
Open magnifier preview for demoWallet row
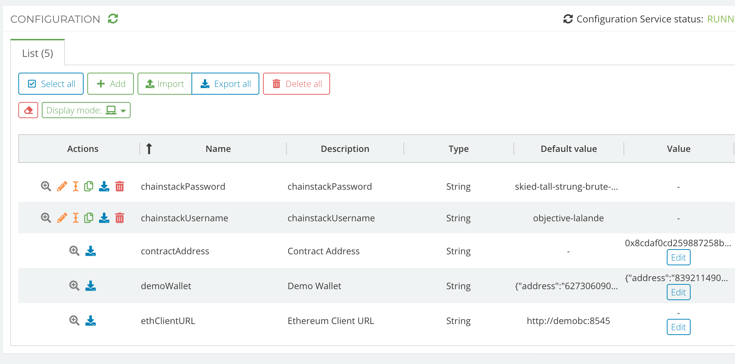(74, 286)
